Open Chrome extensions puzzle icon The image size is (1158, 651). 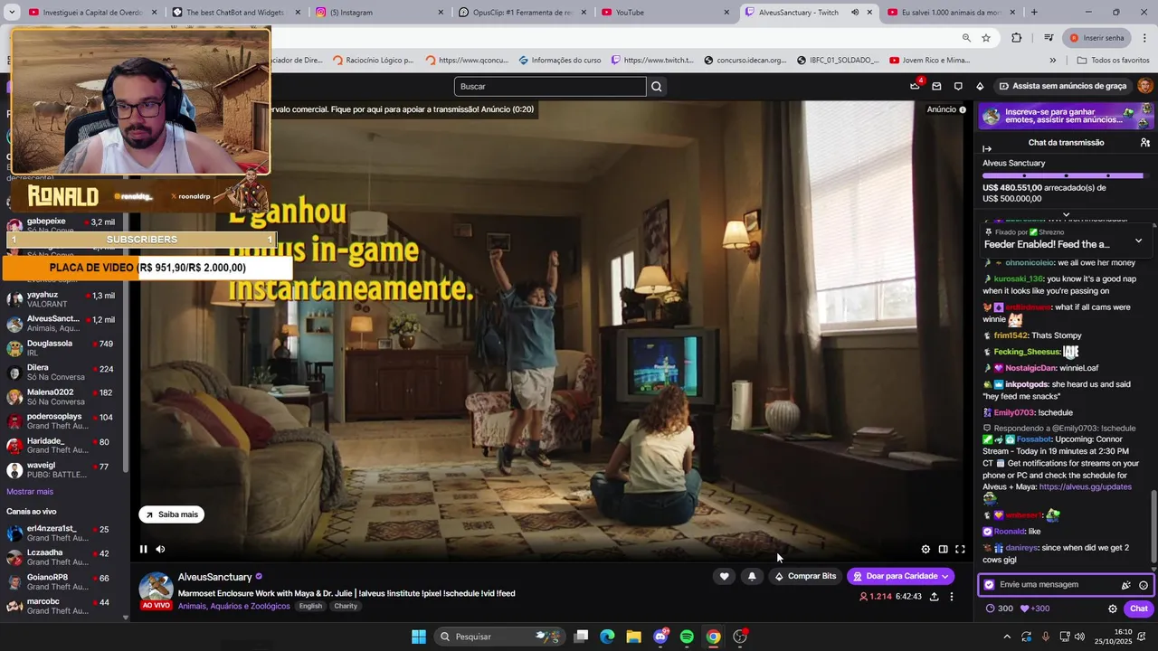click(x=1017, y=38)
